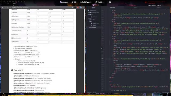Click the Vitality attribute icon
The height and width of the screenshot is (96, 171).
(12, 23)
